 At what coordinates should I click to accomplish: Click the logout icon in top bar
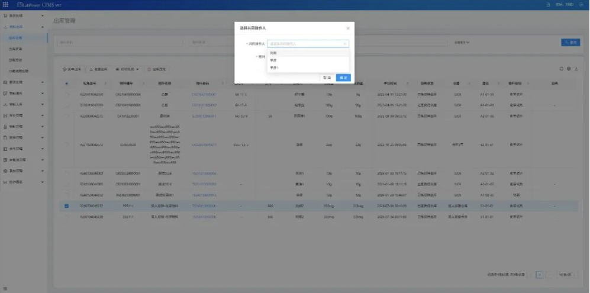point(581,5)
